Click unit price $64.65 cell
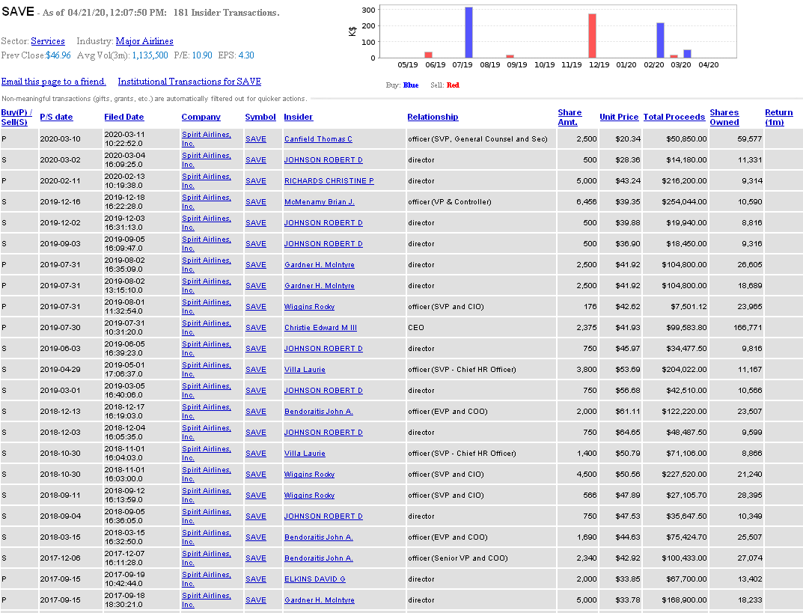 620,432
